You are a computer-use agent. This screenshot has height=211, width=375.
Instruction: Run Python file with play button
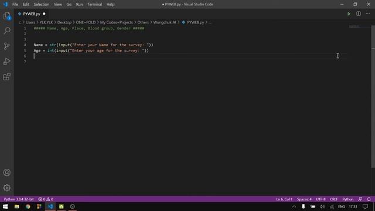point(349,14)
